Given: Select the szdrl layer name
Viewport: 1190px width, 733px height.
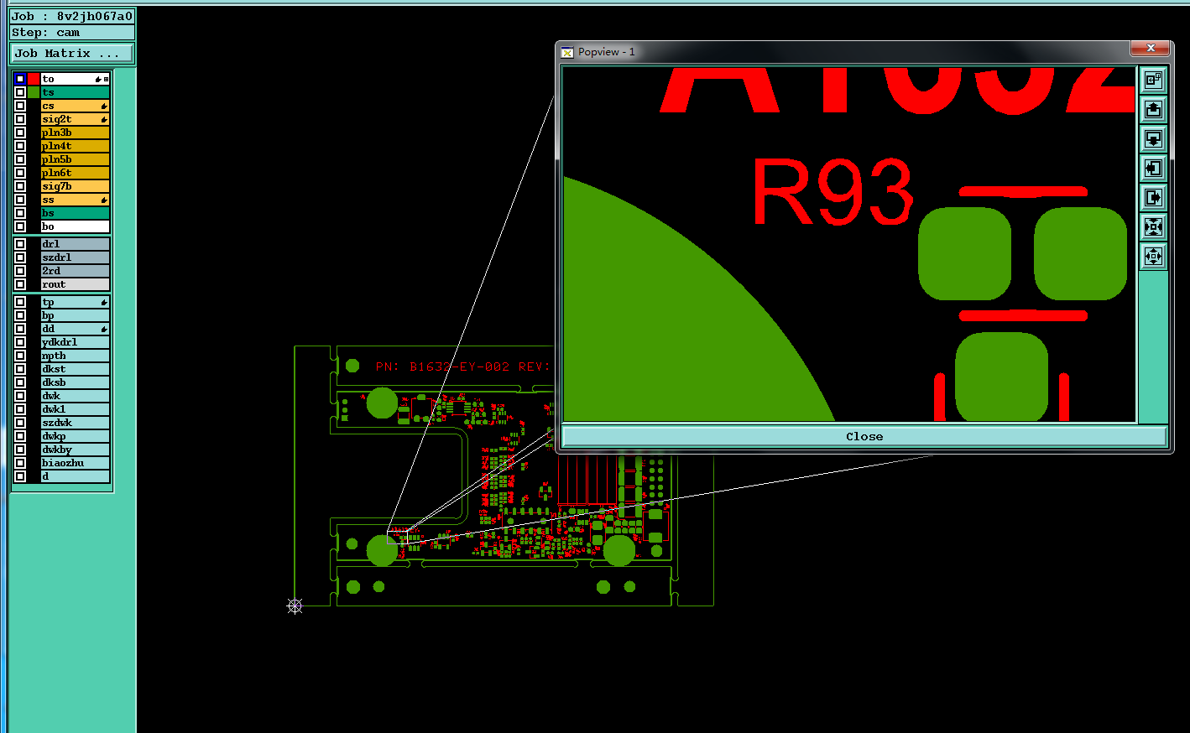Looking at the screenshot, I should click(76, 257).
